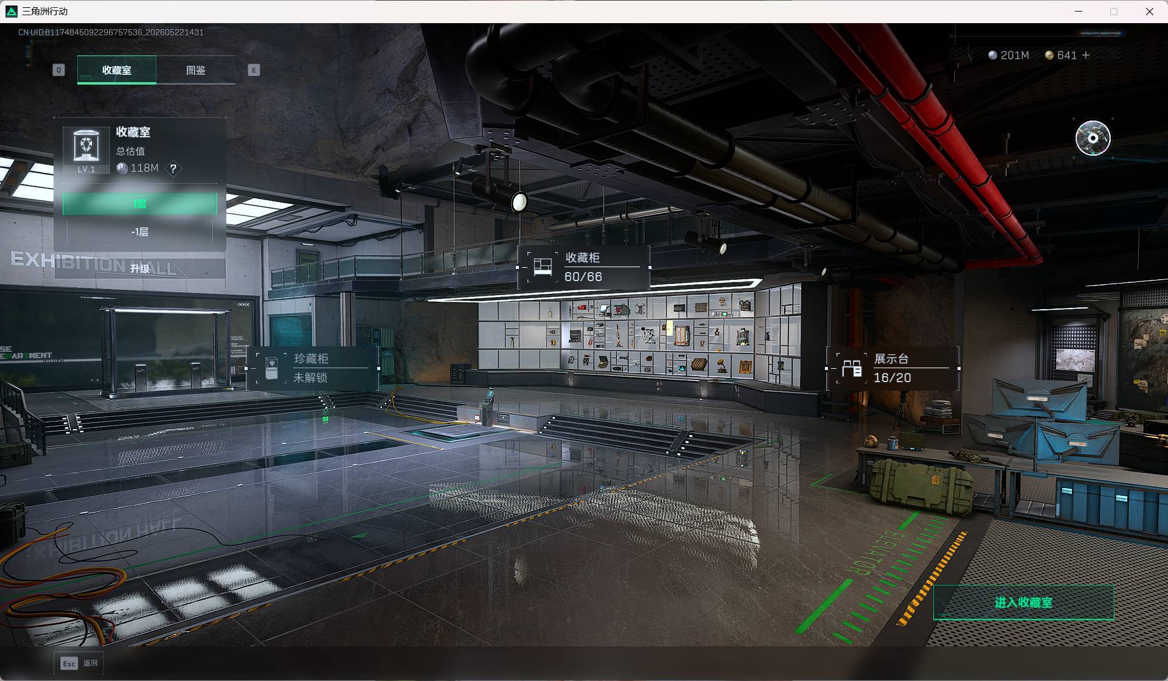1168x681 pixels.
Task: Click the 201M currency coin icon
Action: [x=993, y=55]
